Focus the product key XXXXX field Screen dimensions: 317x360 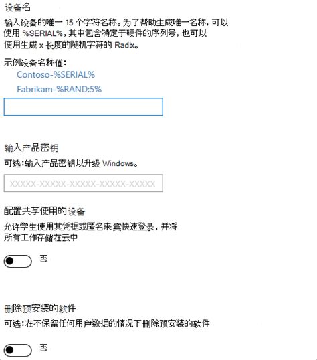84,183
